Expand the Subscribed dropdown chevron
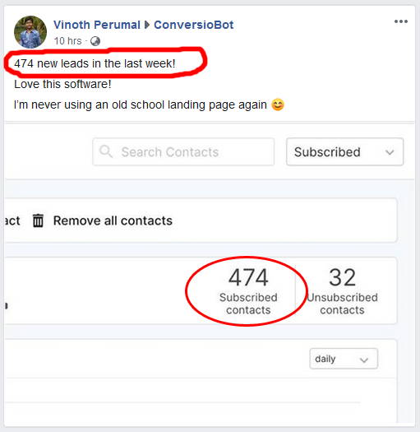The width and height of the screenshot is (420, 432). 390,152
